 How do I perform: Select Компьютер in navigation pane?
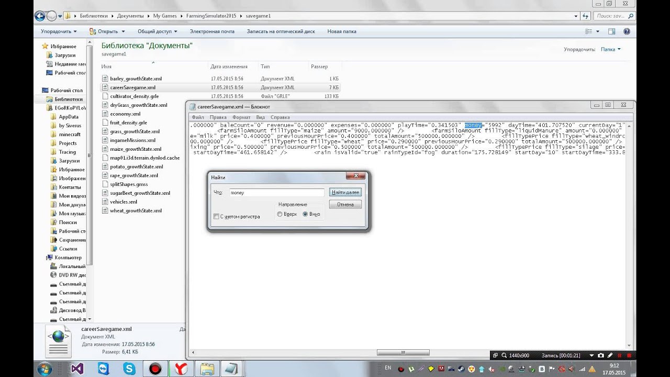click(x=69, y=258)
